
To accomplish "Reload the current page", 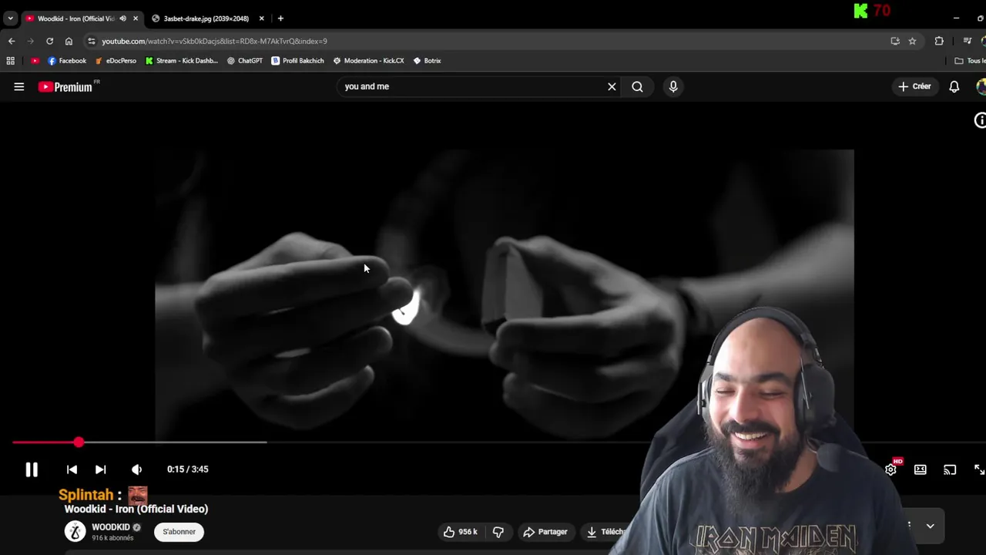I will click(x=49, y=41).
